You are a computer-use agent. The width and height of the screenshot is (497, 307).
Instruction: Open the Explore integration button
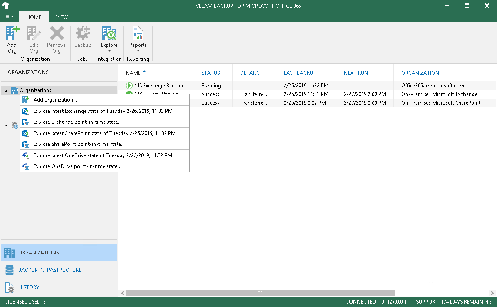tap(109, 40)
